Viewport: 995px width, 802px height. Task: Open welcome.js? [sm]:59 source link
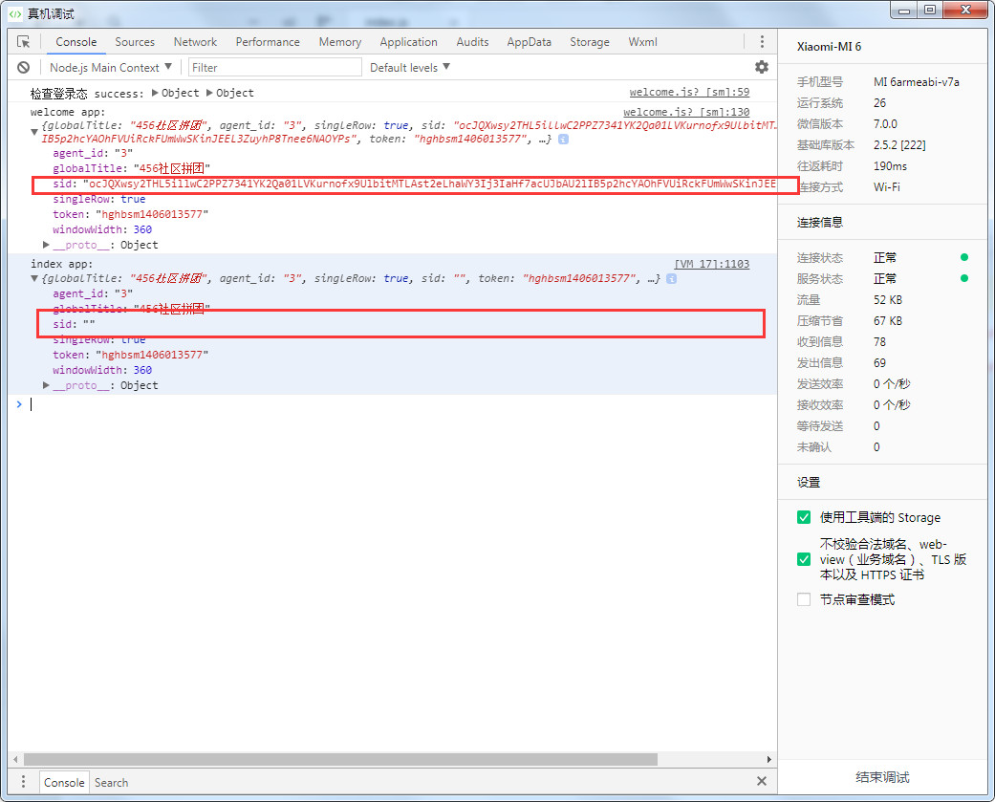point(689,93)
